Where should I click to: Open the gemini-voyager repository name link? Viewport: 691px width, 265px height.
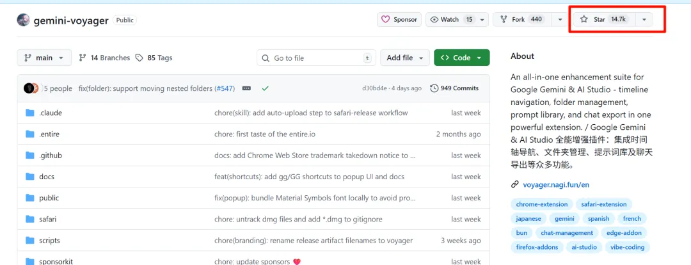pos(71,20)
